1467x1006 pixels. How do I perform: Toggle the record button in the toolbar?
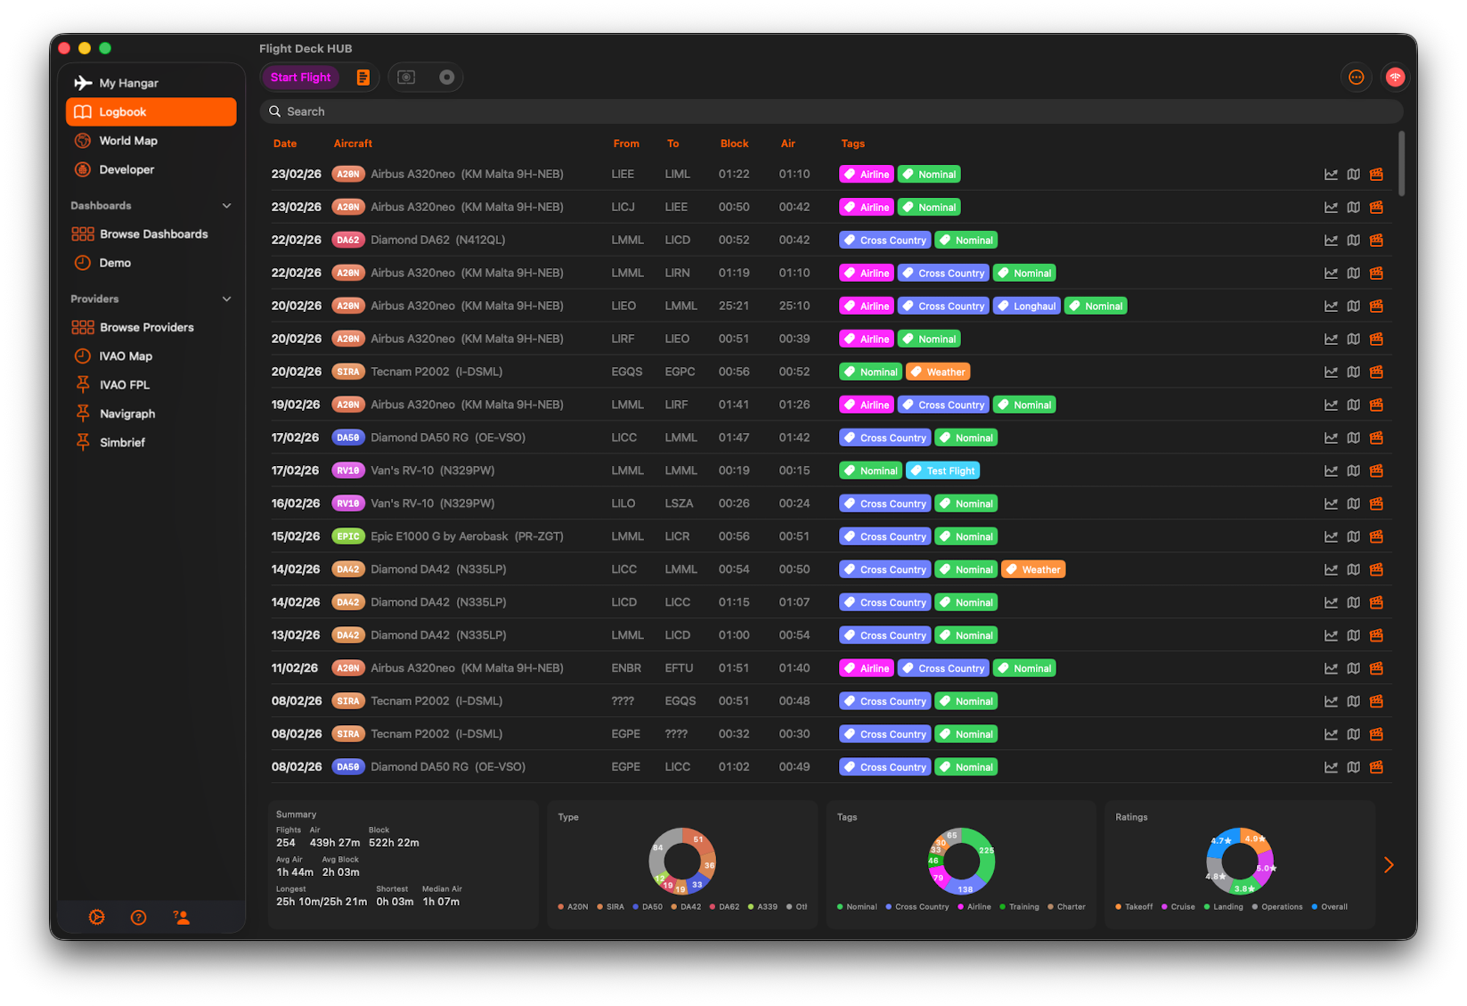(x=446, y=78)
